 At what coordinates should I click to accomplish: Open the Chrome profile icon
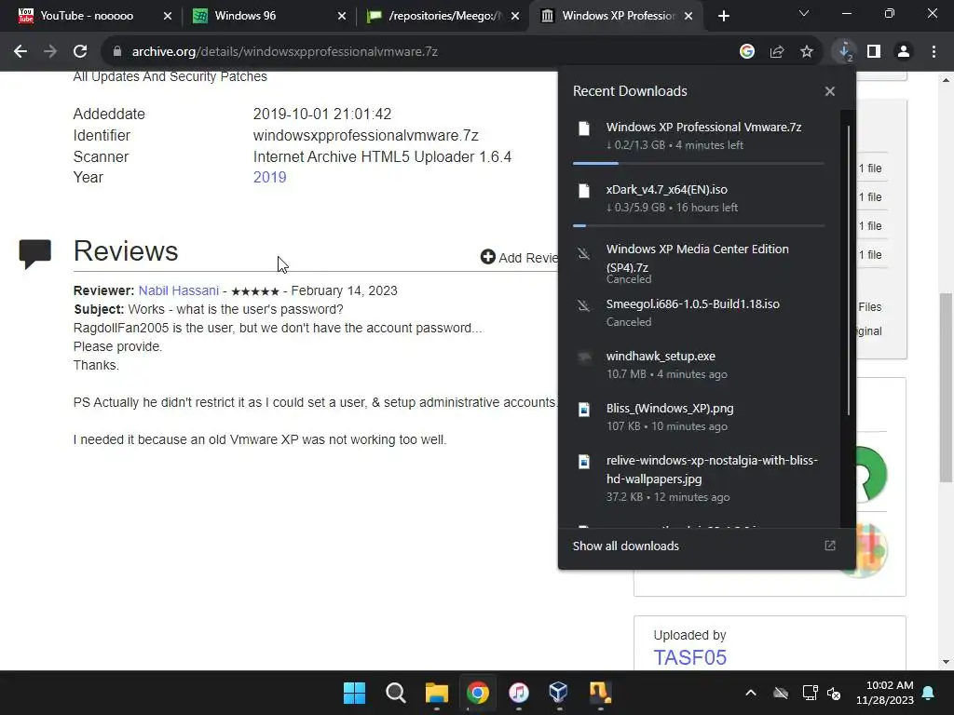[x=904, y=52]
